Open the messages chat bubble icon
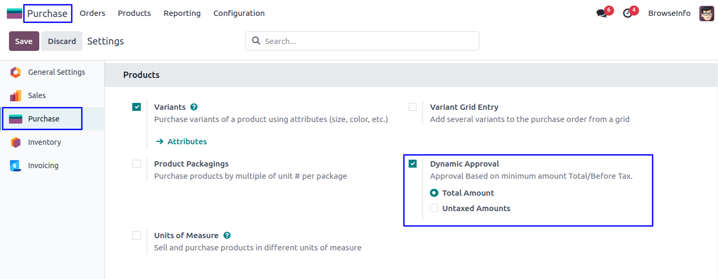This screenshot has height=279, width=718. pos(602,13)
